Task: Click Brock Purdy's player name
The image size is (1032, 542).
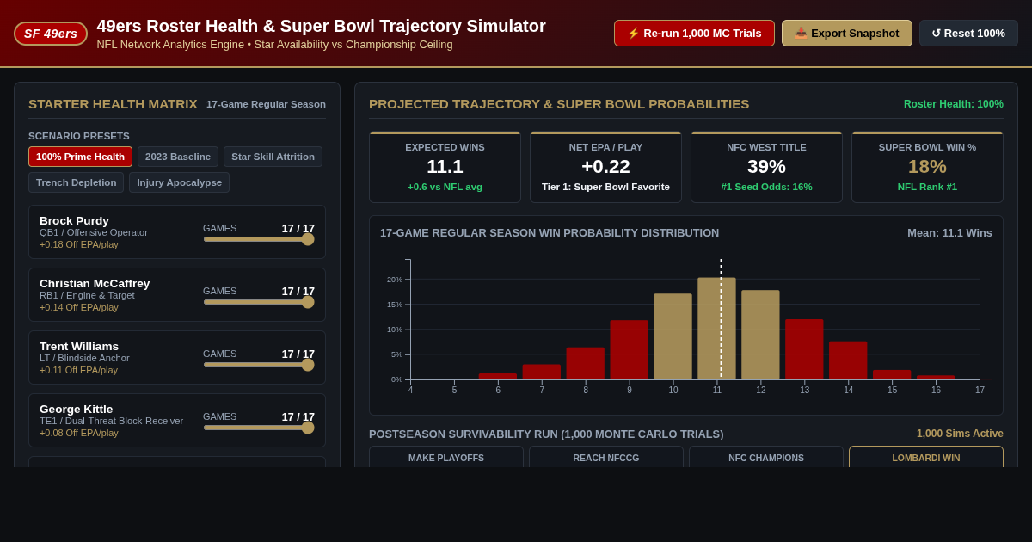Action: pyautogui.click(x=74, y=220)
